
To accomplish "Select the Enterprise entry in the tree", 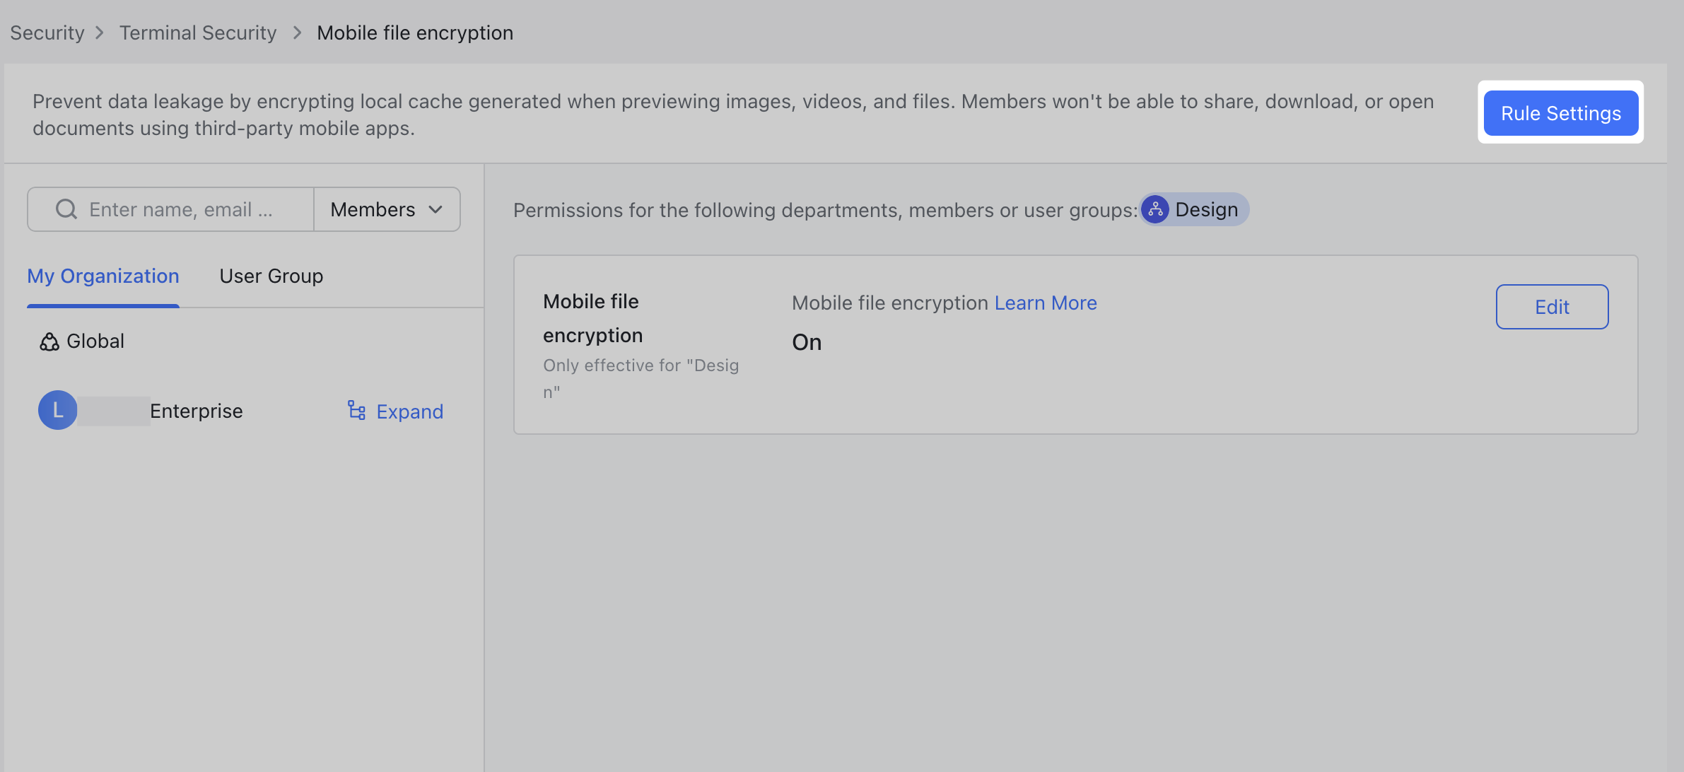I will coord(196,410).
